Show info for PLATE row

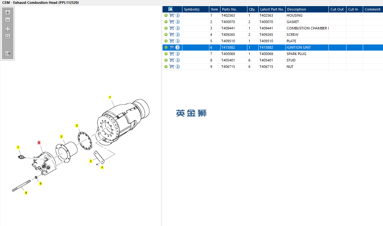tap(178, 41)
